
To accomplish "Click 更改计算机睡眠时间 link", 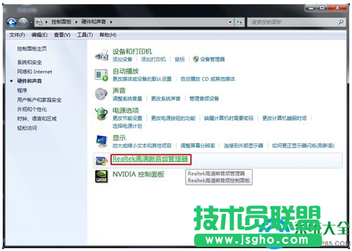I will 285,118.
